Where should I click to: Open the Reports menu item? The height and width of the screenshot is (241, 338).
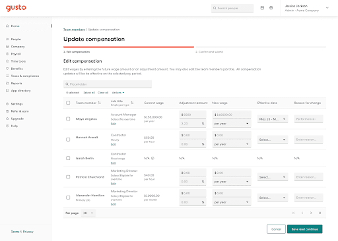click(x=17, y=83)
